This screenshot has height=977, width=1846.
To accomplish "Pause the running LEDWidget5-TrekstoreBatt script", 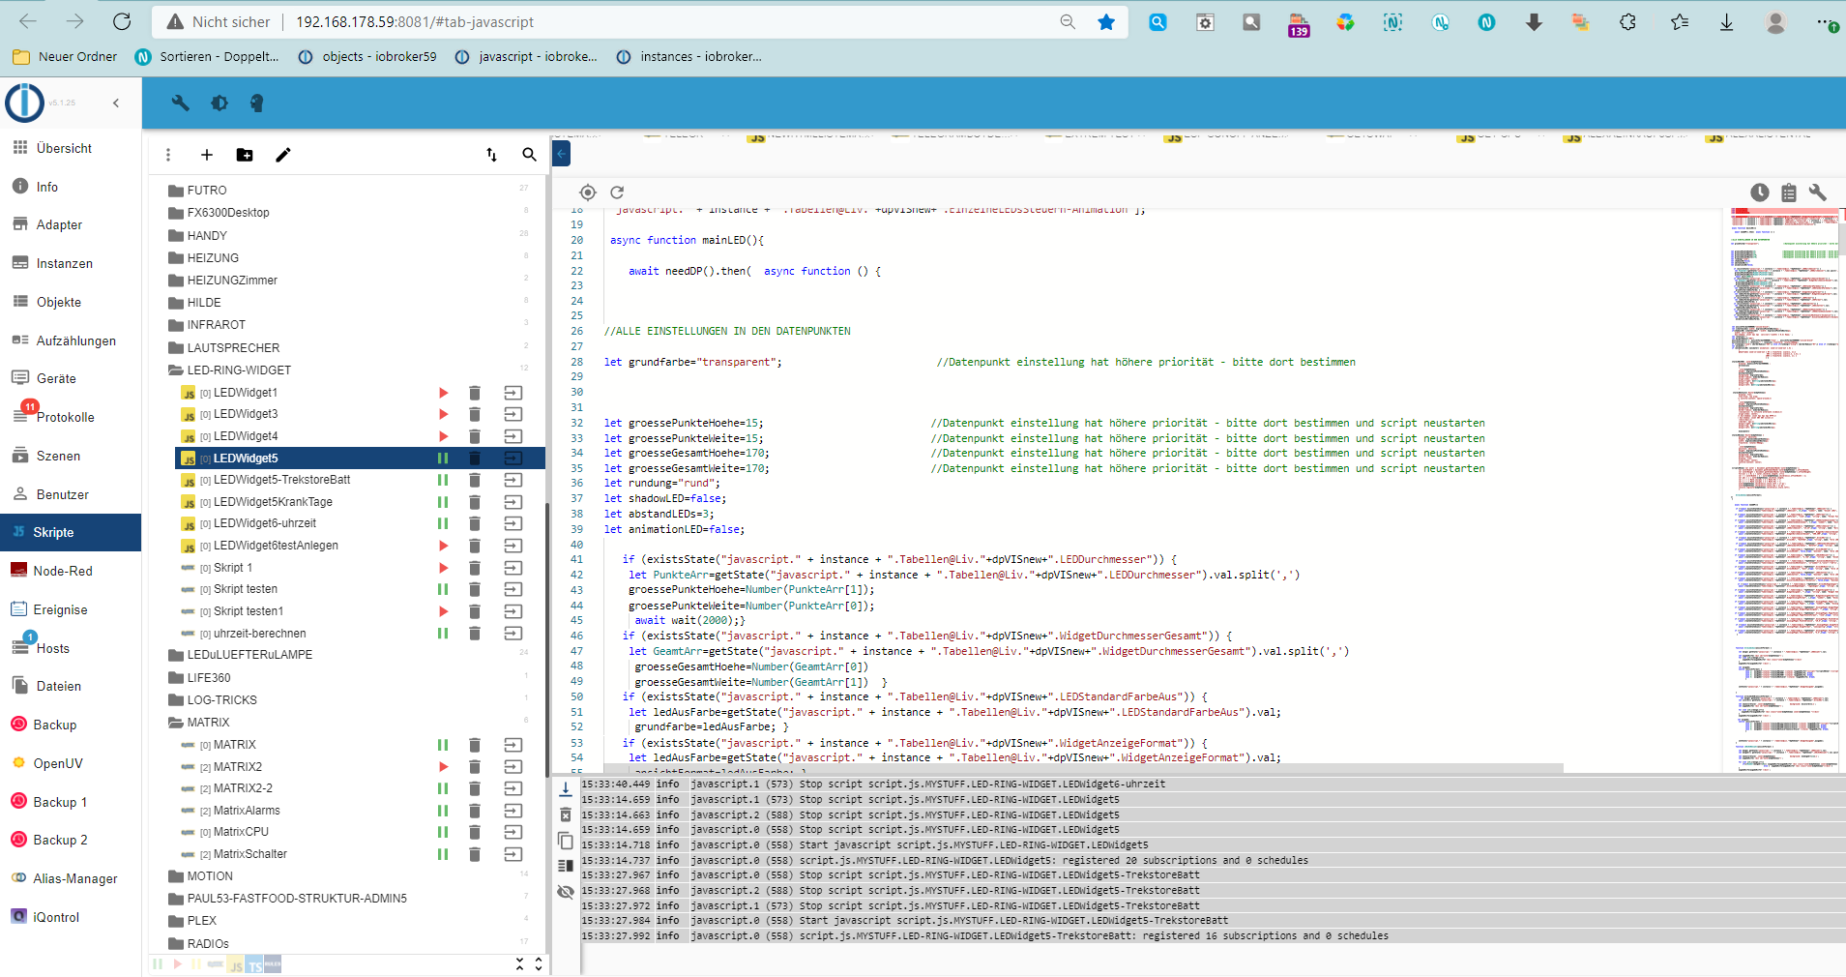I will tap(443, 480).
